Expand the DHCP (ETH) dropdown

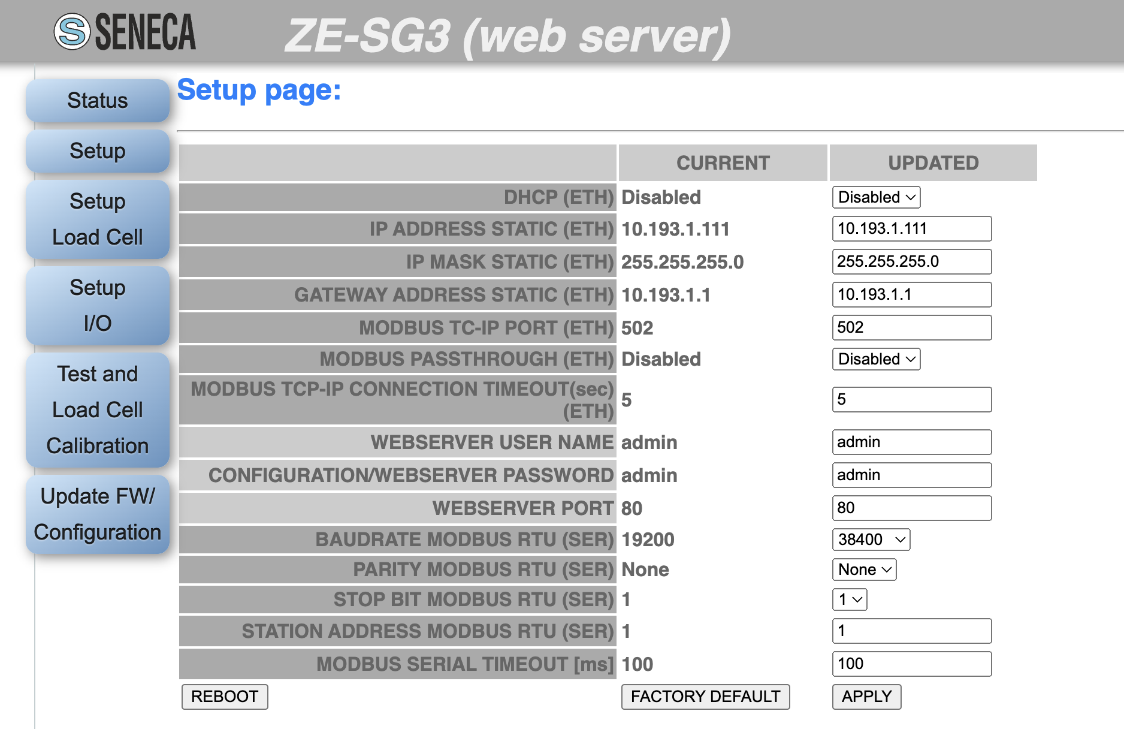pyautogui.click(x=876, y=197)
